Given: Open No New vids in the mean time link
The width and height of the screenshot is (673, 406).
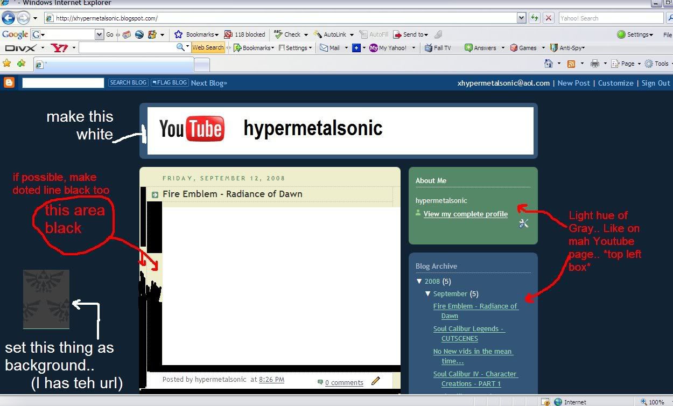Looking at the screenshot, I should tap(473, 356).
